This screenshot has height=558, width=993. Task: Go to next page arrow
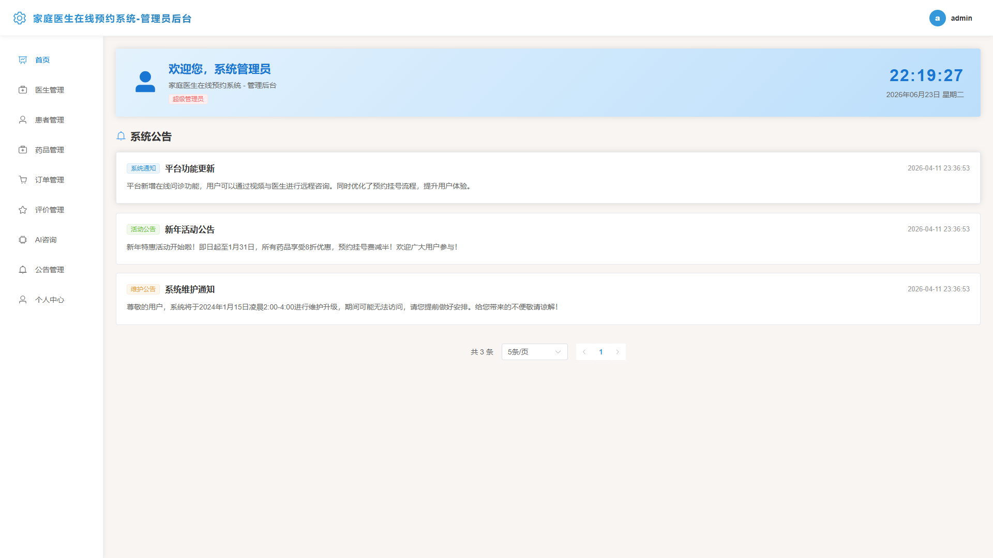(618, 352)
